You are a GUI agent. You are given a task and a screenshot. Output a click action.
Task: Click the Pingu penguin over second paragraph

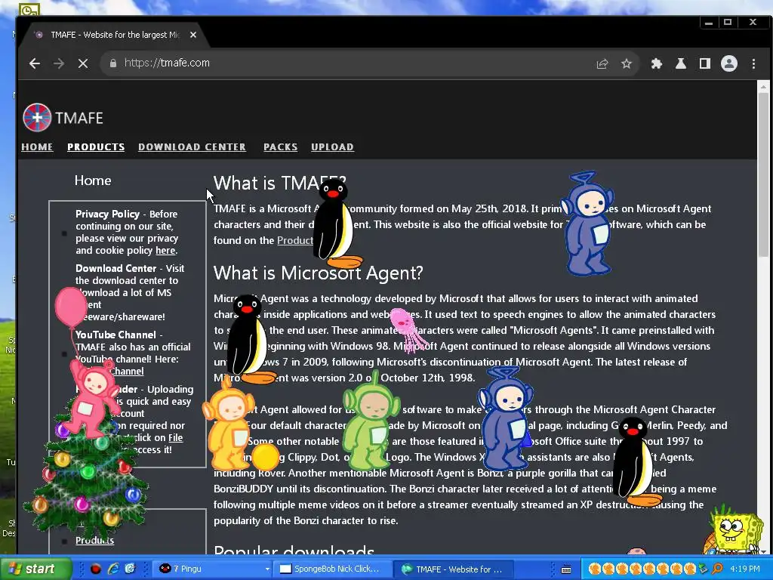point(251,339)
